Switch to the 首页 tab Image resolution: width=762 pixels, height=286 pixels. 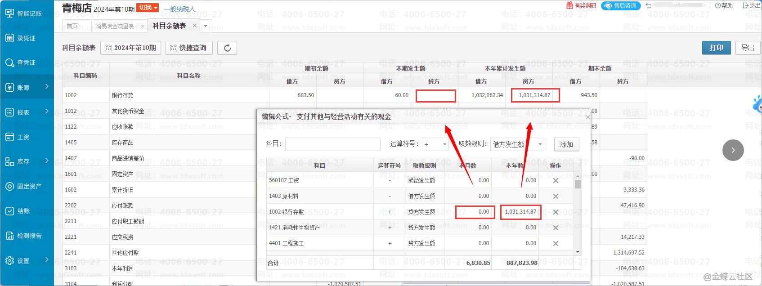(x=72, y=26)
